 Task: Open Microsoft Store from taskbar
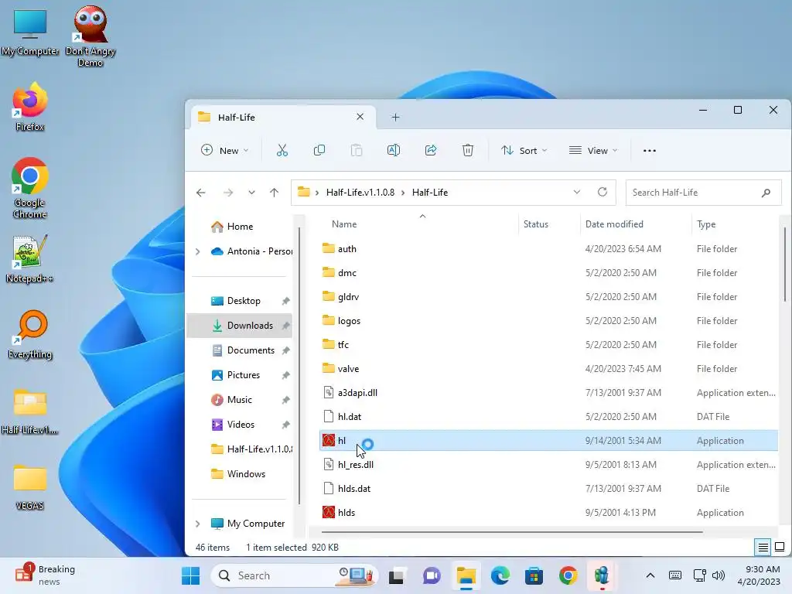(534, 575)
